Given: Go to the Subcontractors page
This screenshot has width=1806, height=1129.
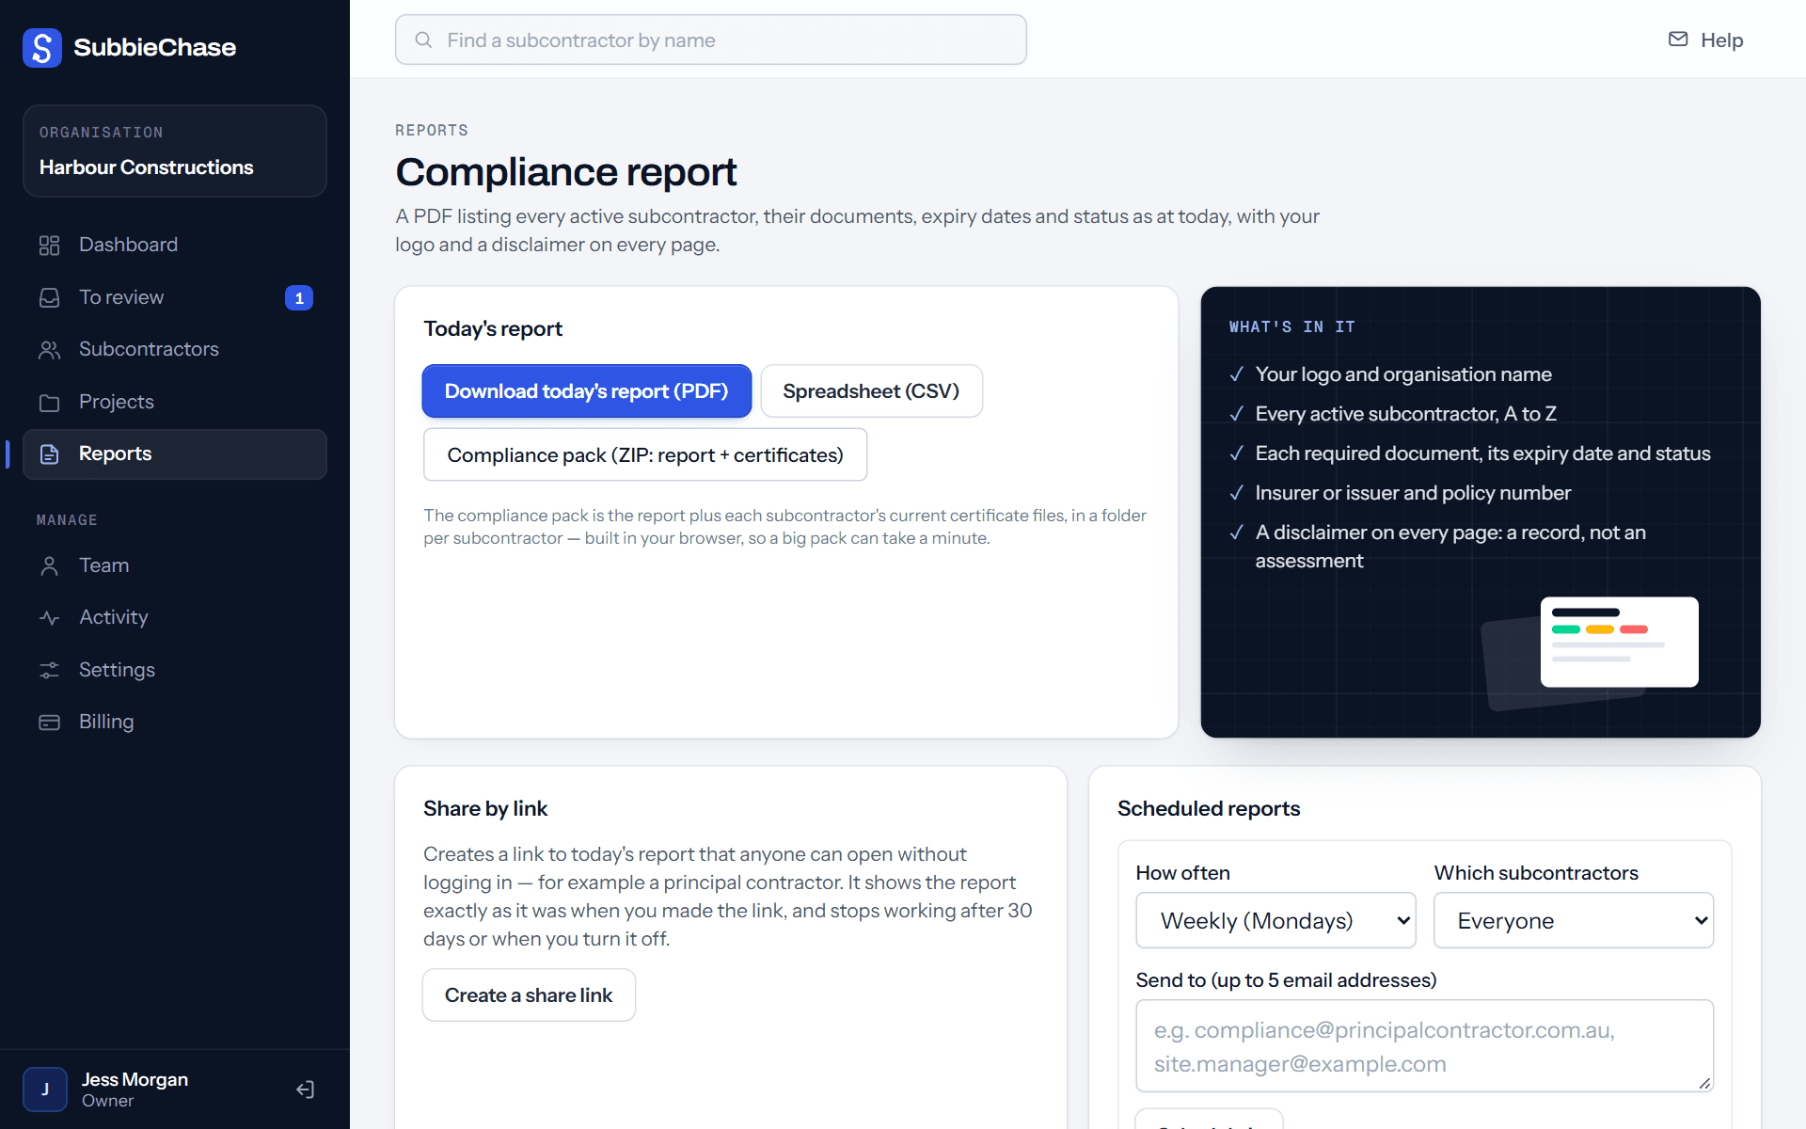Looking at the screenshot, I should pos(175,350).
